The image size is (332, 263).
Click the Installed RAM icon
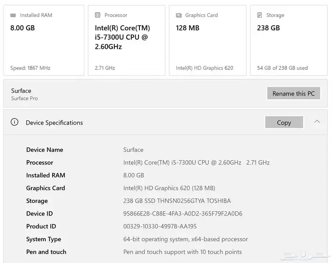coord(13,15)
